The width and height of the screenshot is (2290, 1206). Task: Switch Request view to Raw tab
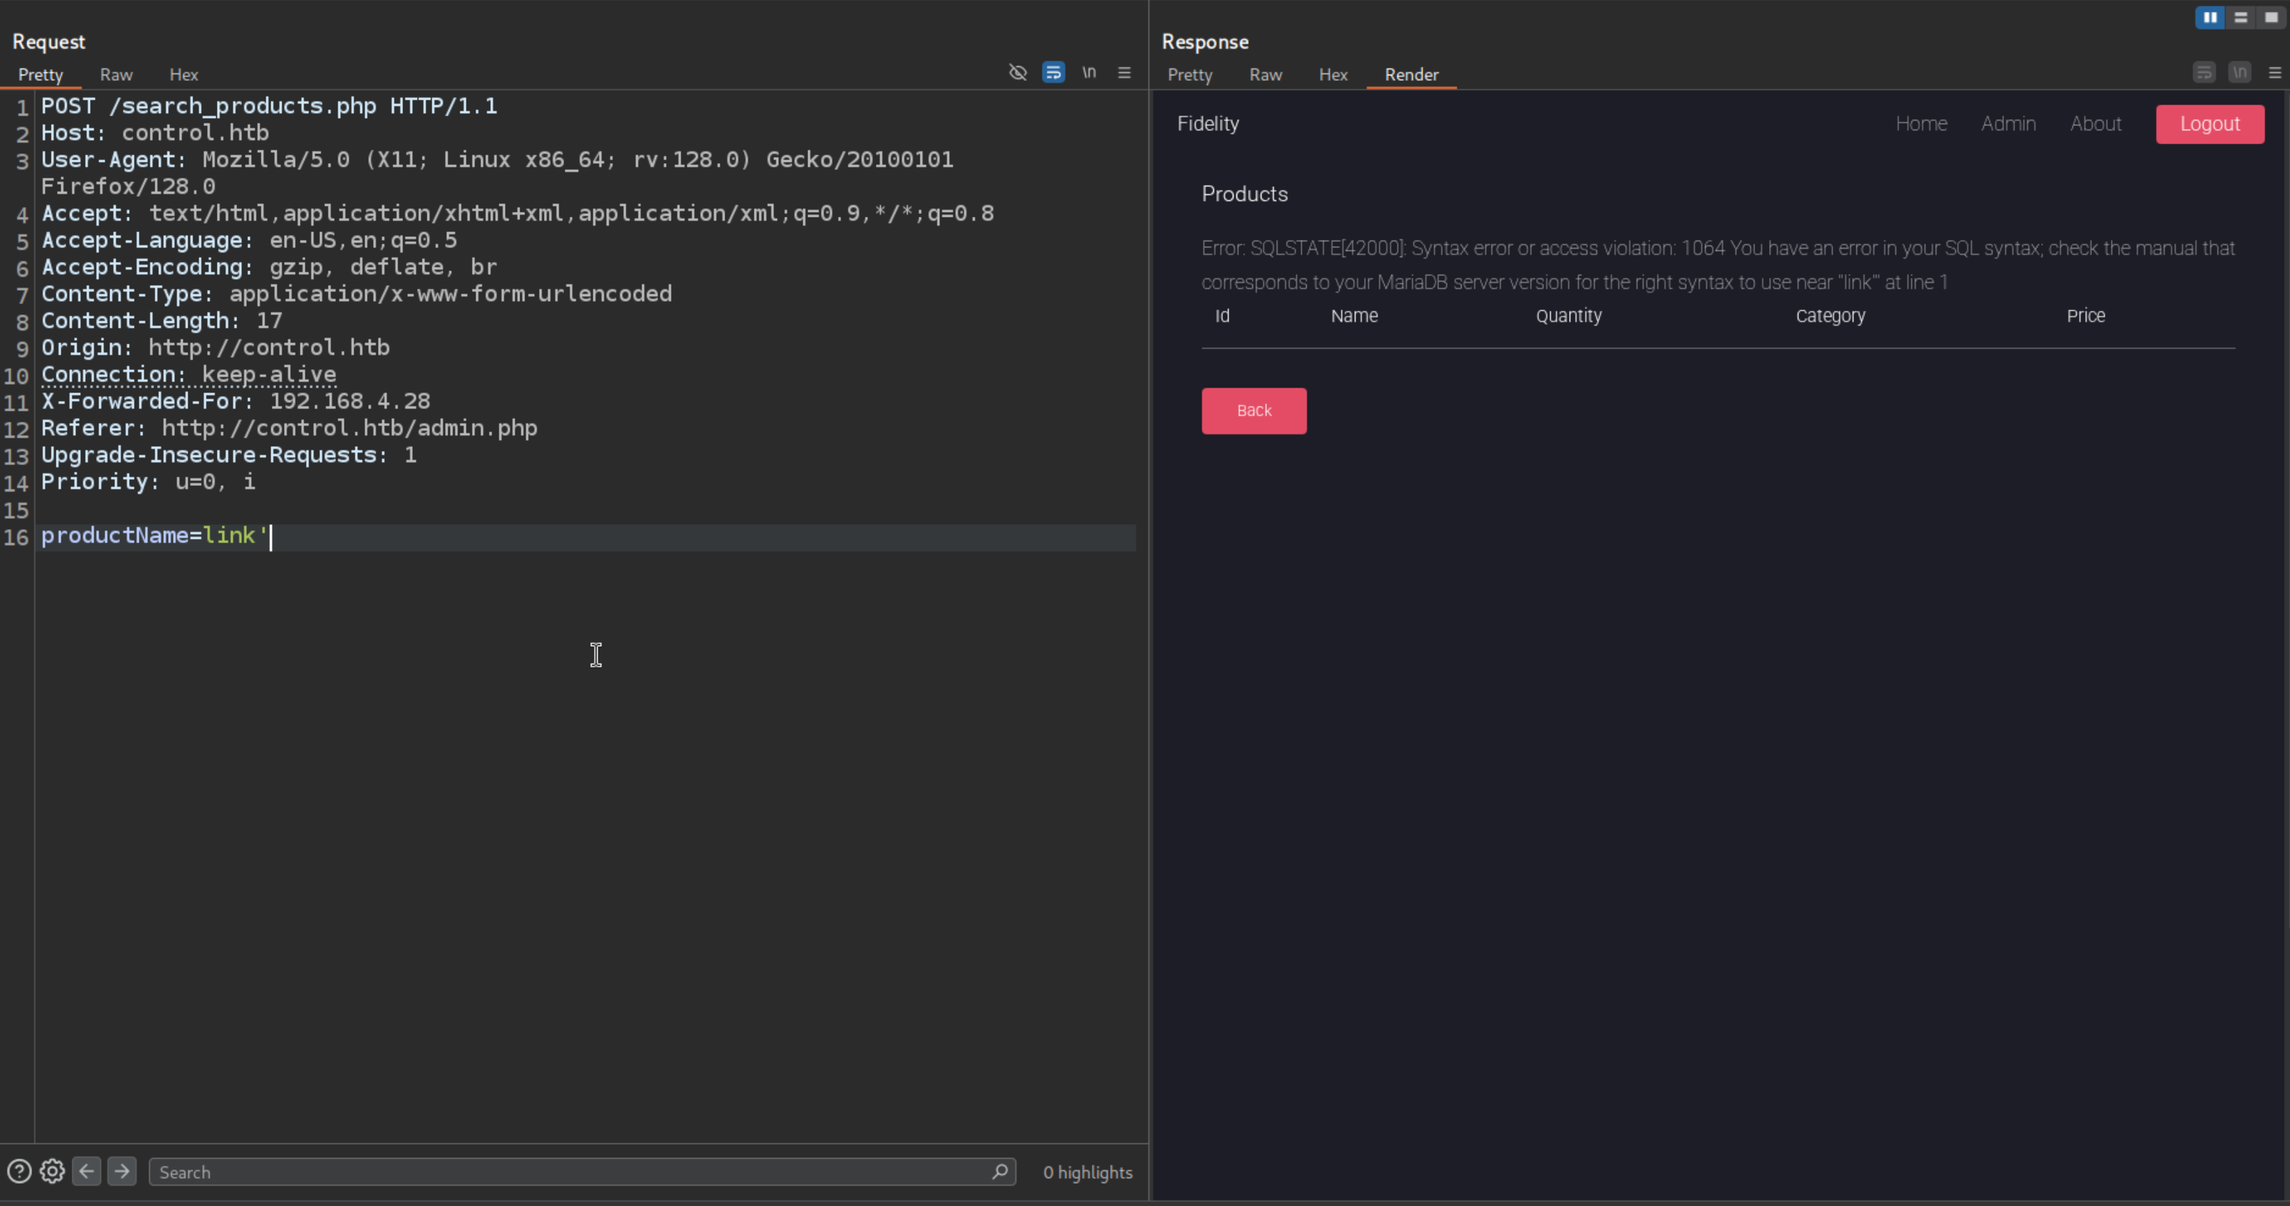tap(116, 75)
